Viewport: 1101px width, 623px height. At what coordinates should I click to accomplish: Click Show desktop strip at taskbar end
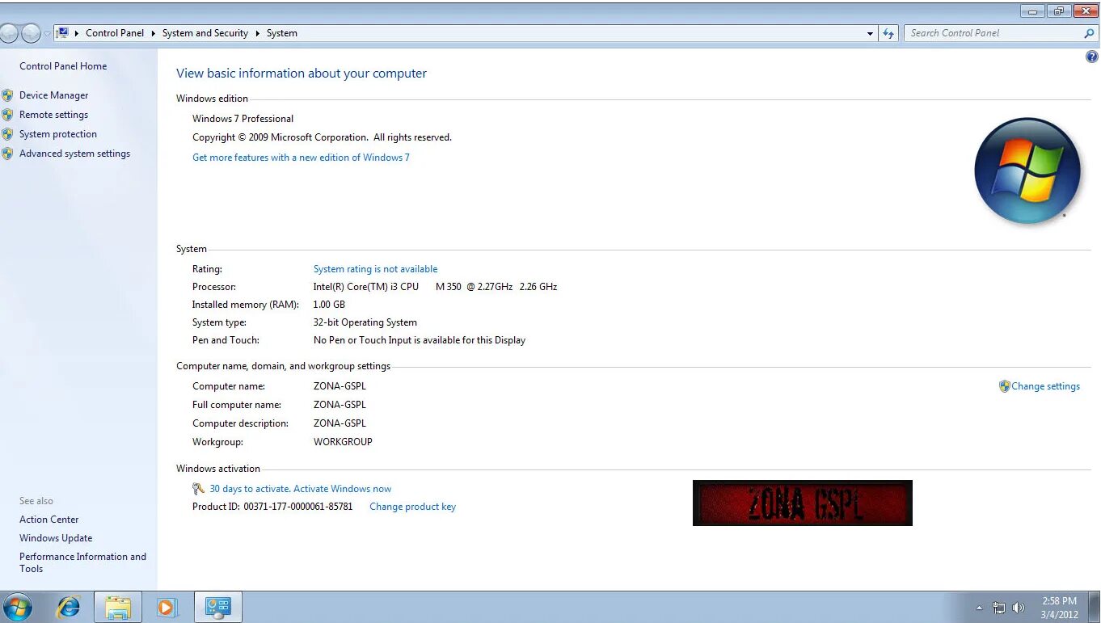click(1095, 607)
